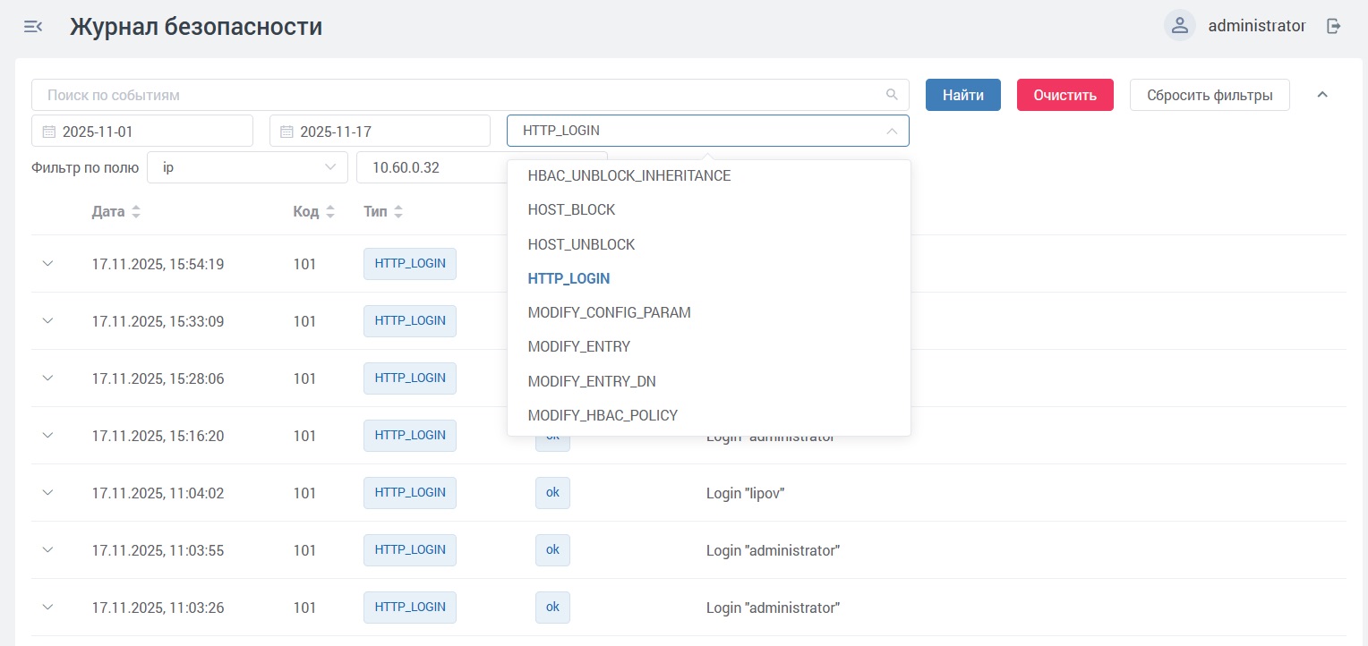This screenshot has width=1368, height=646.
Task: Click code 101 in the 11:04:02 row
Action: [304, 493]
